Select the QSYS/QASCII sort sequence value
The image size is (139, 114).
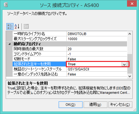point(97,69)
